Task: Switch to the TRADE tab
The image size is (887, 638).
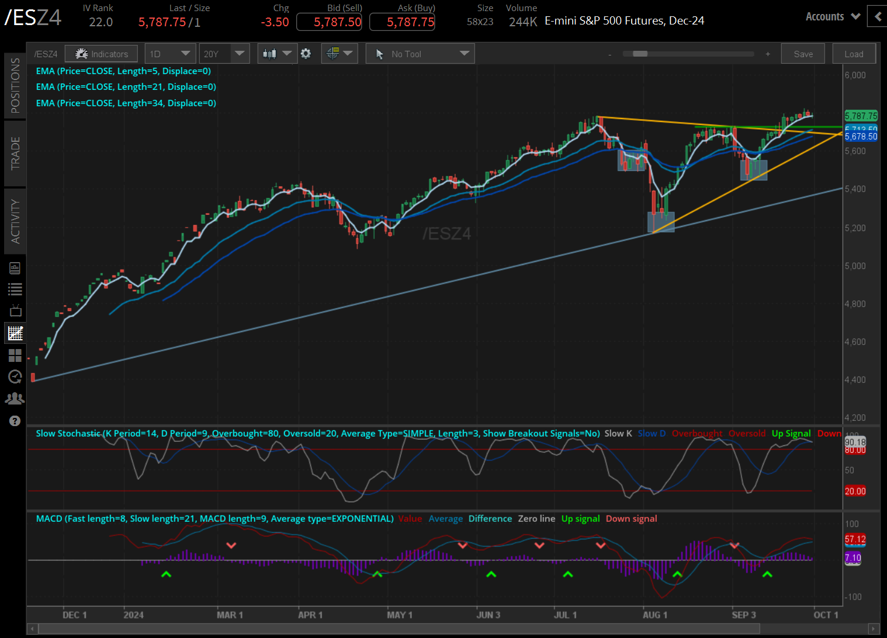Action: [x=15, y=154]
